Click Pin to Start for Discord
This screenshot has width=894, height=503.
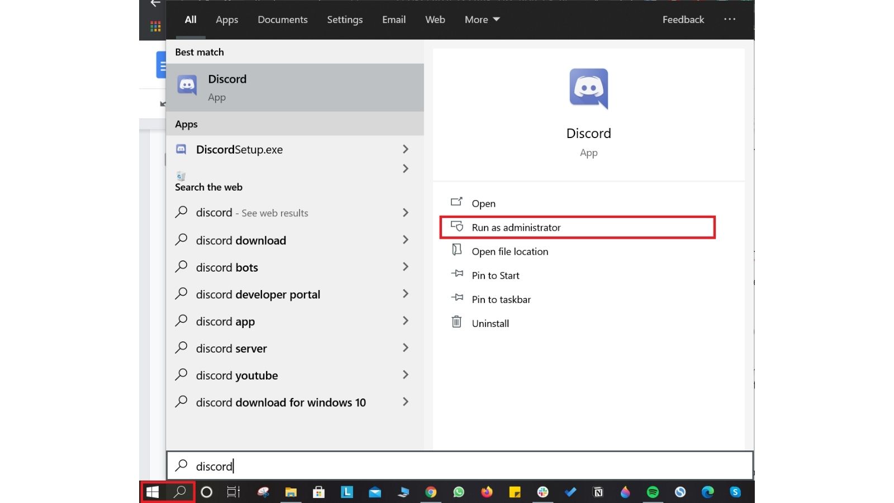495,276
